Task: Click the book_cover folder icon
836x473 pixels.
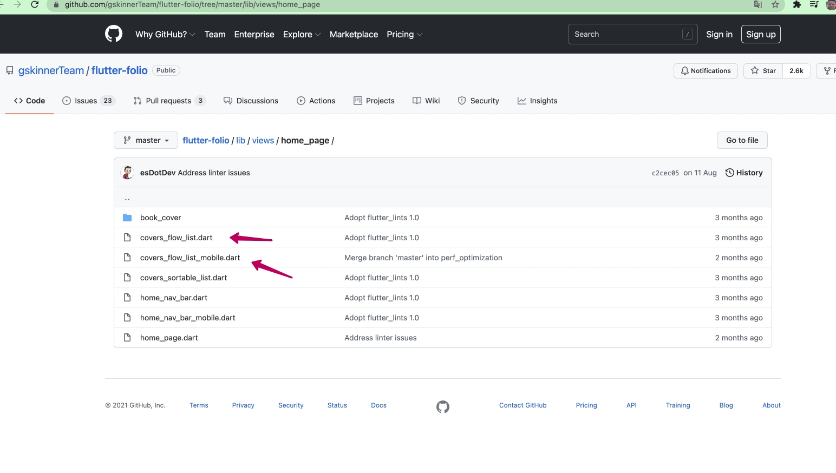Action: pos(127,218)
